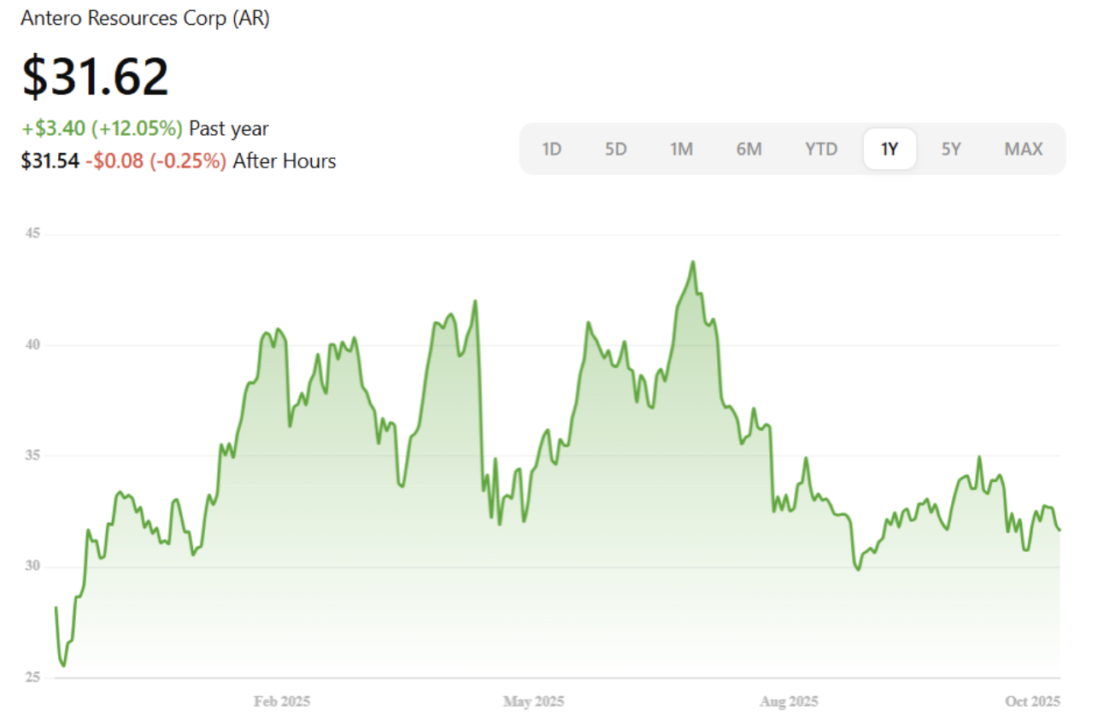Click the active 1Y range tab

[890, 149]
